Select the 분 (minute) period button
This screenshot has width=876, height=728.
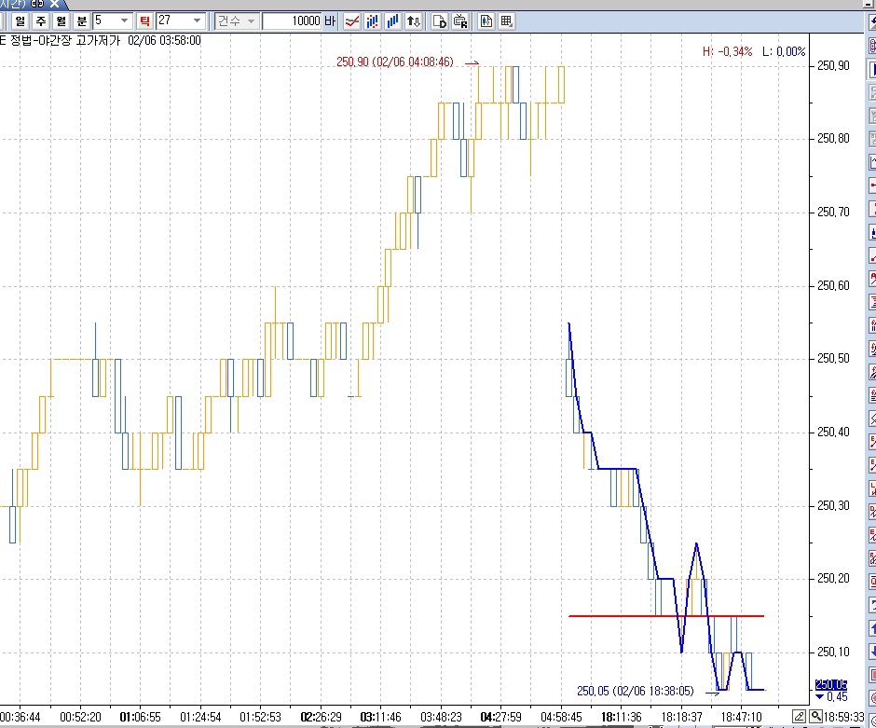tap(81, 21)
